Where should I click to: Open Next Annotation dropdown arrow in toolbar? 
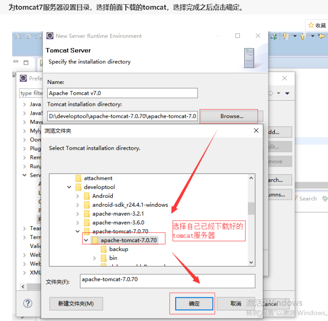295,36
